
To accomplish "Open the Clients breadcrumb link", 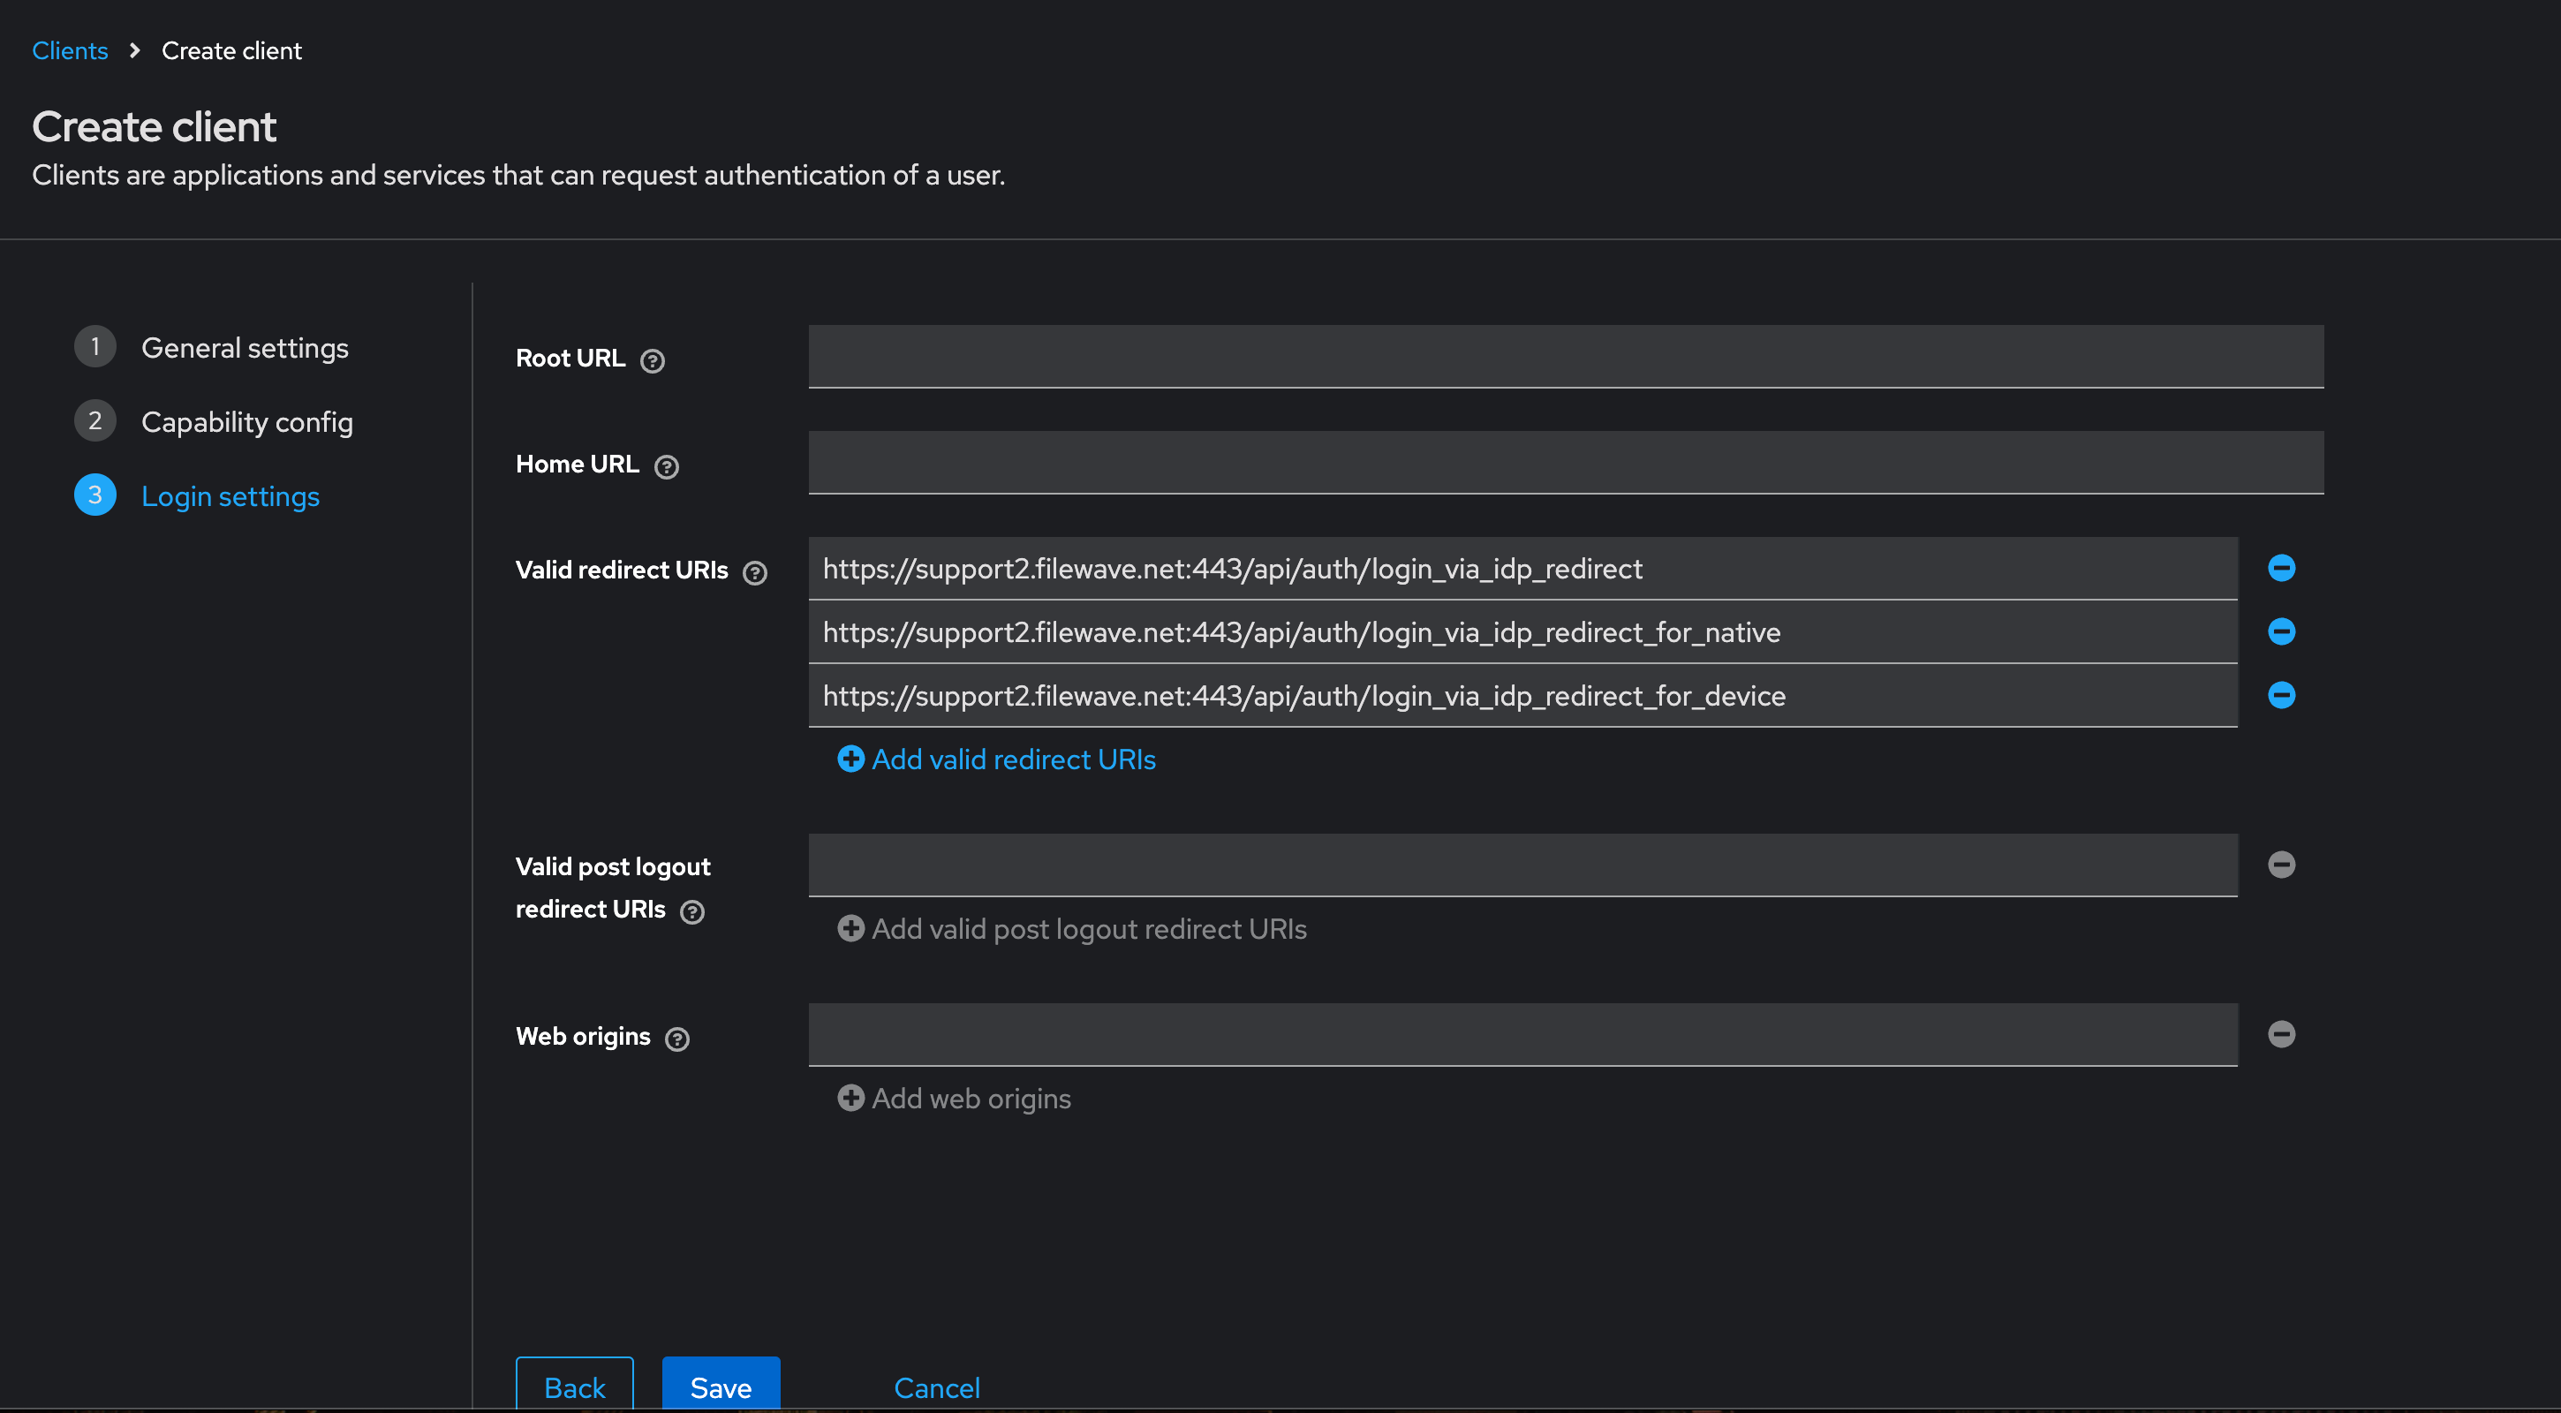I will pos(70,50).
